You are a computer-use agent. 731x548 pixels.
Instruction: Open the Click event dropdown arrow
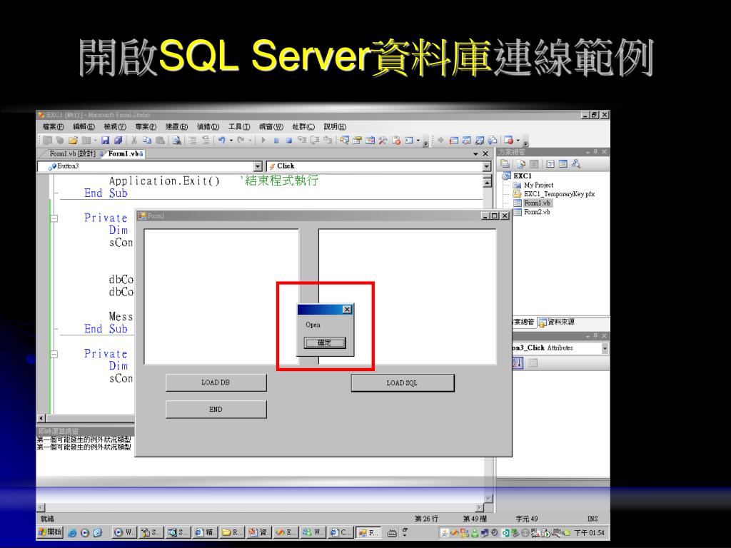click(x=487, y=166)
